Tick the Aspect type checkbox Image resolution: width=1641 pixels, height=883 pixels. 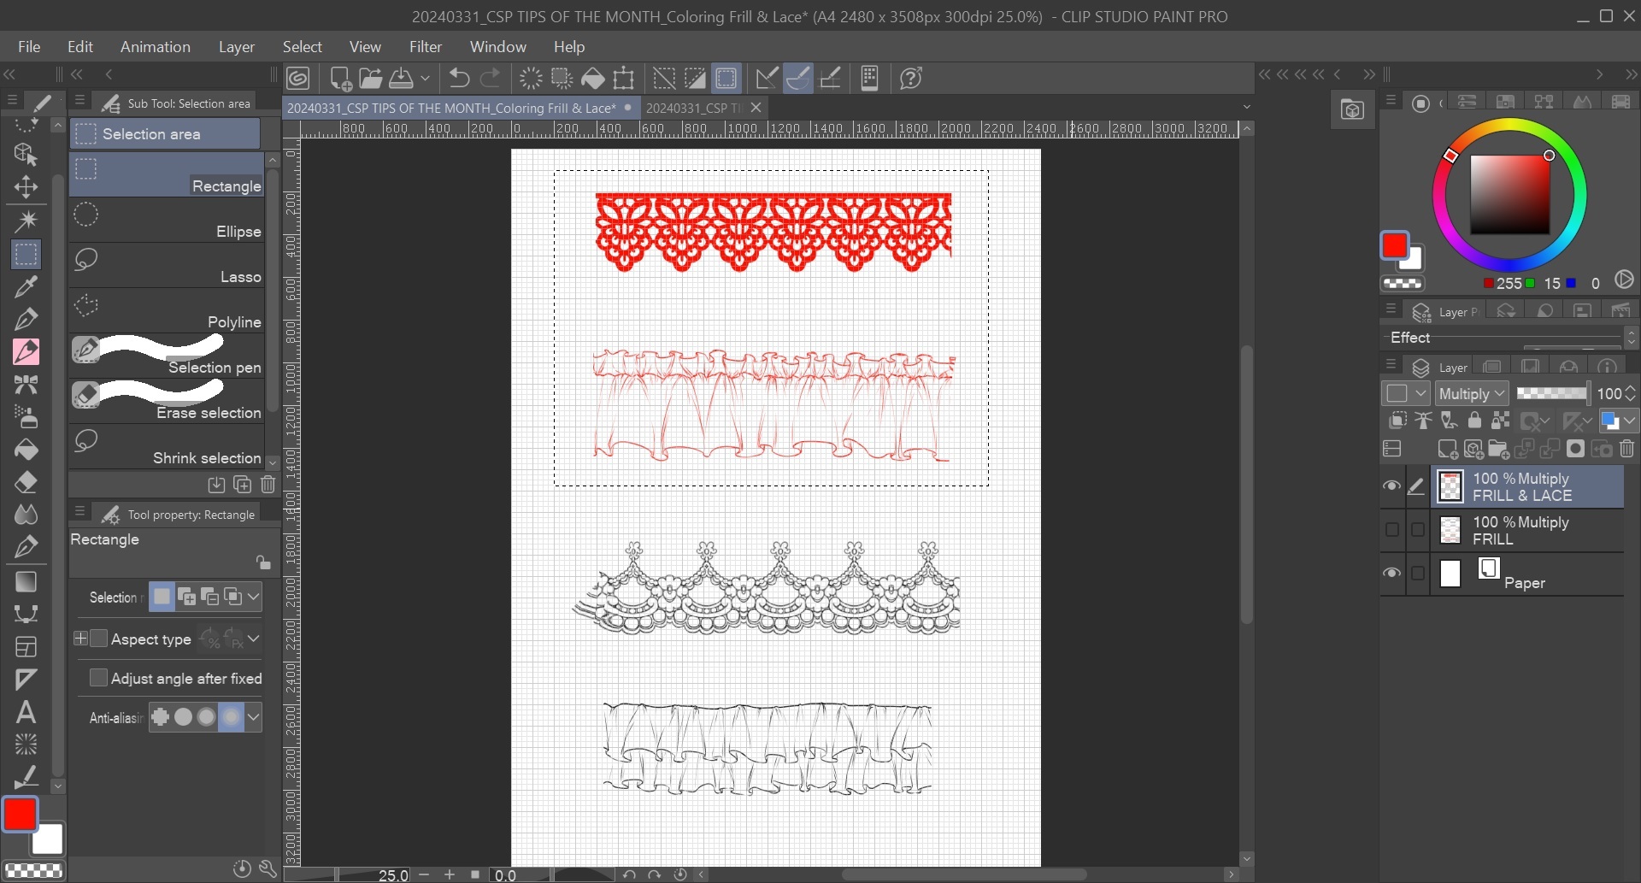pyautogui.click(x=98, y=639)
